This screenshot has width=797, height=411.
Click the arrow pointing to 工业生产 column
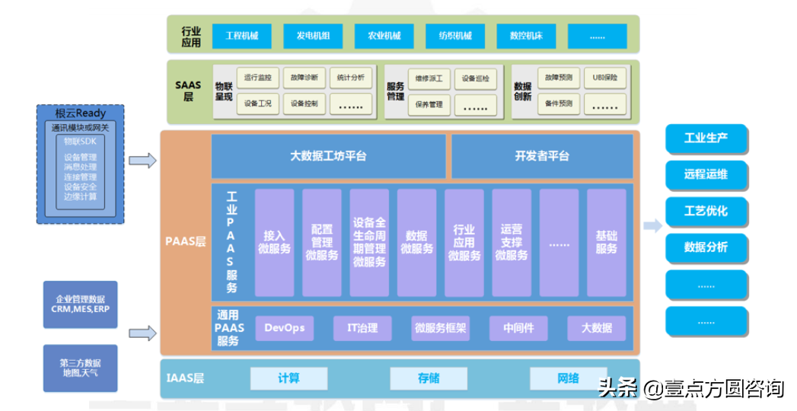click(x=652, y=225)
